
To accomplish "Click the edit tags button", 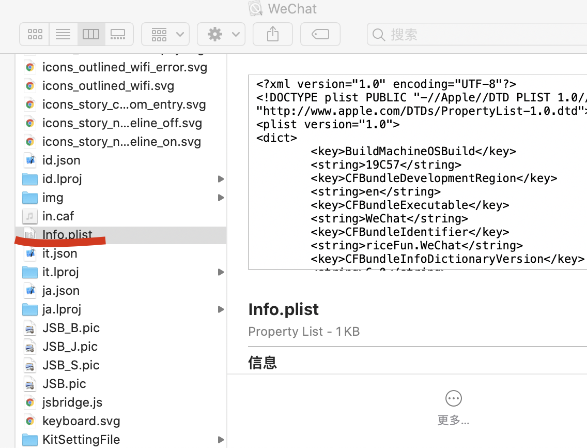I will [x=320, y=34].
